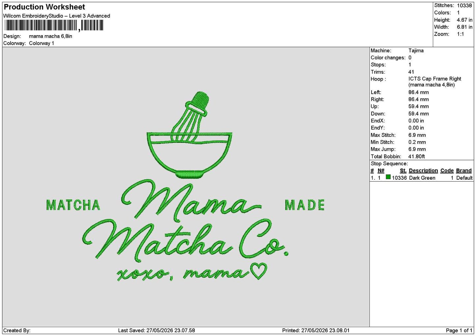Viewport: 476px width, 336px height.
Task: Click the 'Production Worksheet' title
Action: [x=44, y=7]
